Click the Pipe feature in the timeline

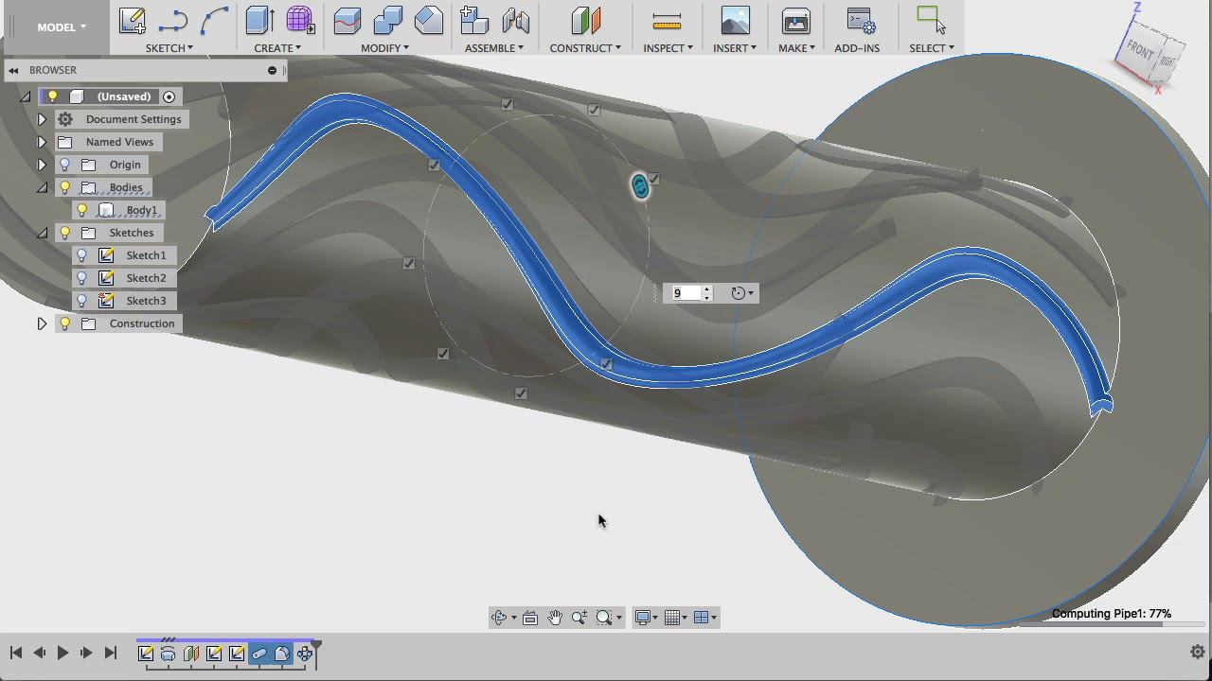259,654
